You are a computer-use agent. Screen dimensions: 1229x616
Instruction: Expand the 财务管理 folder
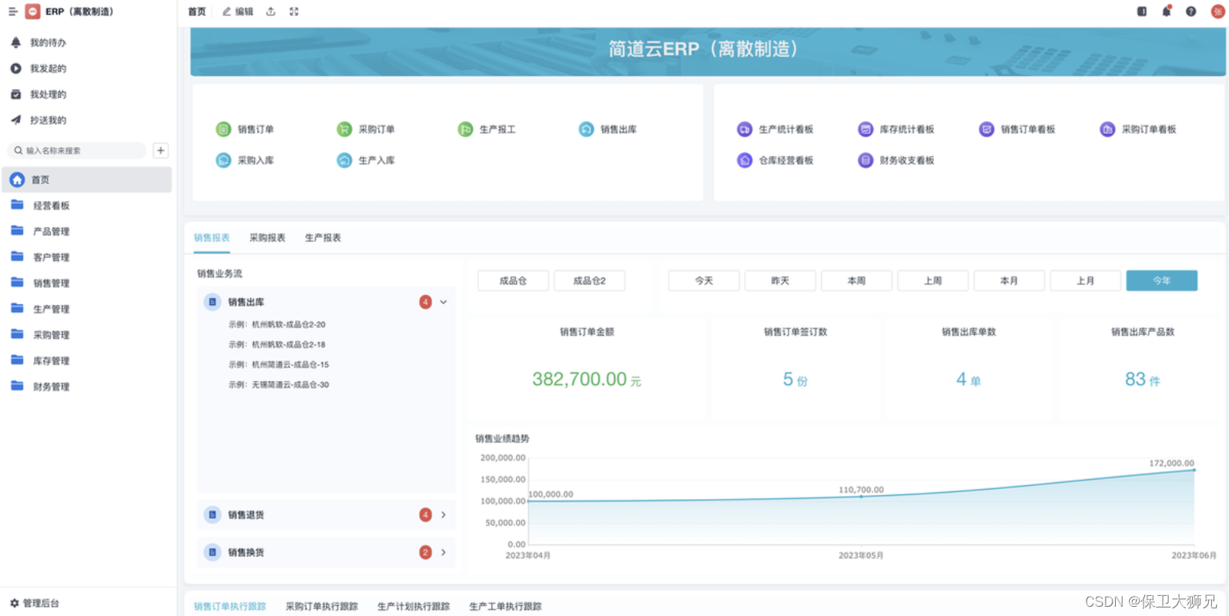click(87, 387)
